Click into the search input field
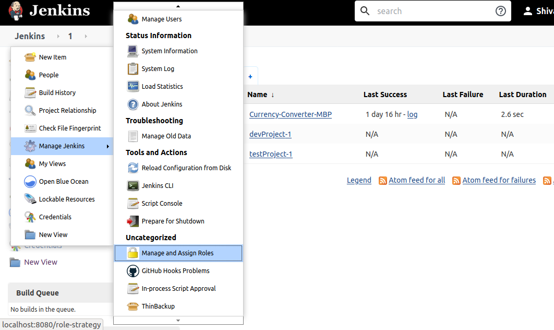The height and width of the screenshot is (330, 554). click(432, 11)
